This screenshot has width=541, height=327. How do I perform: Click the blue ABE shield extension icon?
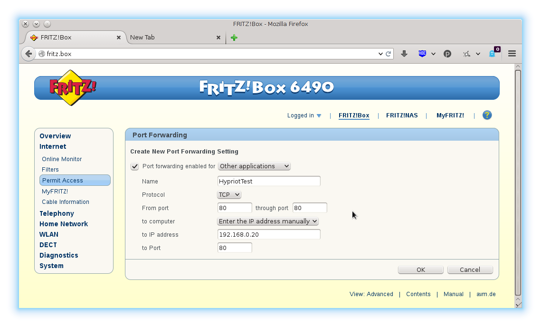tap(421, 53)
